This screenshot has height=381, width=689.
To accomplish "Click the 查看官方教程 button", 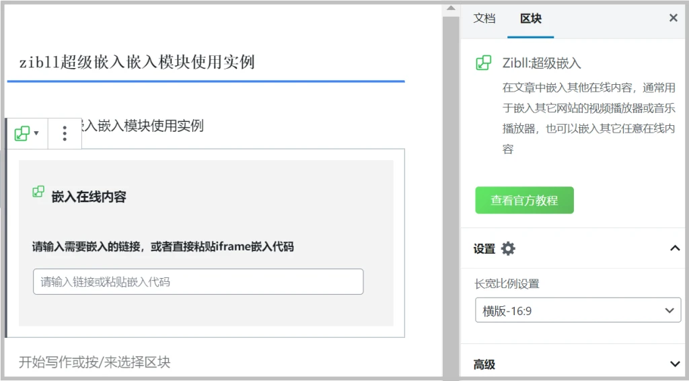I will [524, 201].
